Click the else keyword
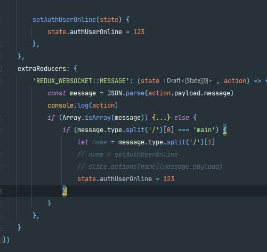The width and height of the screenshot is (267, 252). [x=182, y=118]
